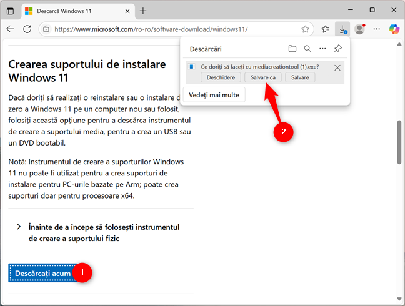The image size is (405, 306).
Task: Toggle the Downloads toolbar button
Action: (342, 29)
